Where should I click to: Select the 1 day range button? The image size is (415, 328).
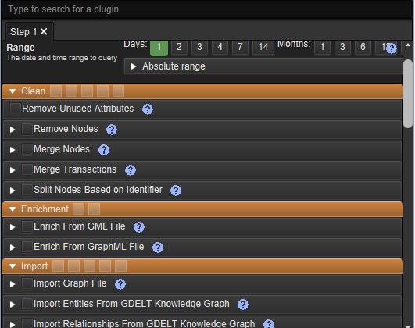click(159, 48)
